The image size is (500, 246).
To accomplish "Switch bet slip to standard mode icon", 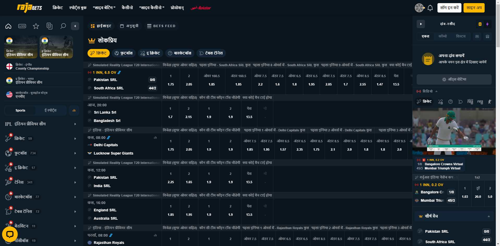I will pyautogui.click(x=480, y=24).
